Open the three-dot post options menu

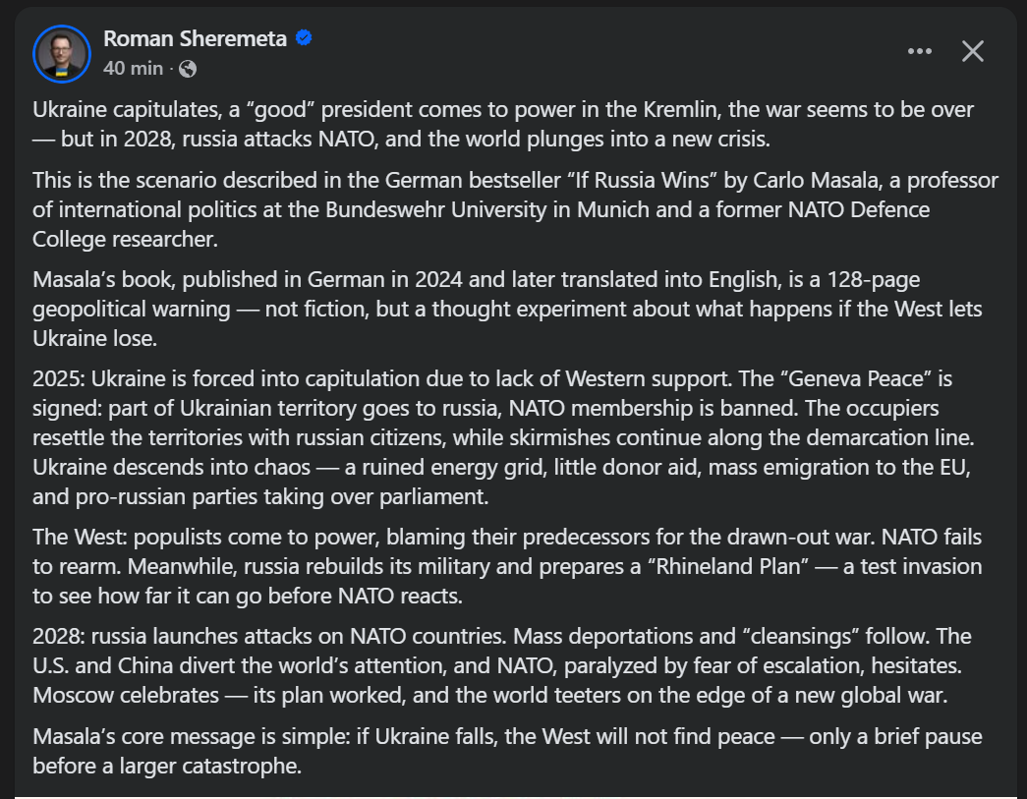[x=919, y=51]
